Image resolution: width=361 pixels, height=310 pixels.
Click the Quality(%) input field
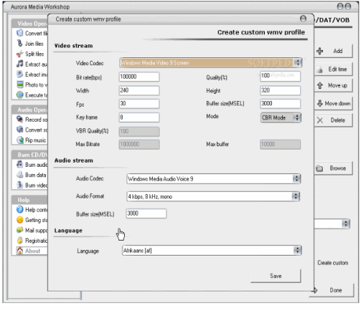tap(280, 77)
